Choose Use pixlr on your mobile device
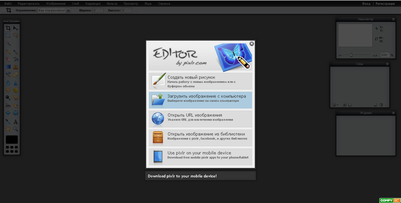401x203 pixels. pyautogui.click(x=200, y=157)
